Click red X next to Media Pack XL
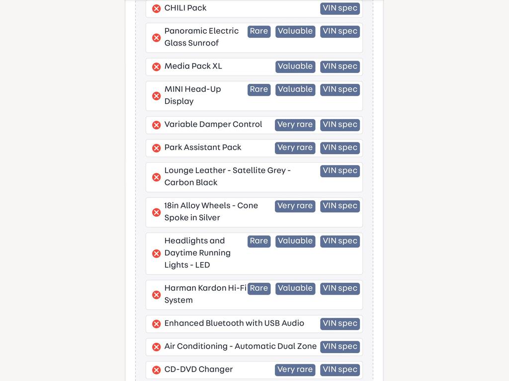Image resolution: width=509 pixels, height=381 pixels. coord(157,67)
